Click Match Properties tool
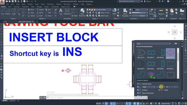Screen dimensions: 187x105 coord(125,12)
